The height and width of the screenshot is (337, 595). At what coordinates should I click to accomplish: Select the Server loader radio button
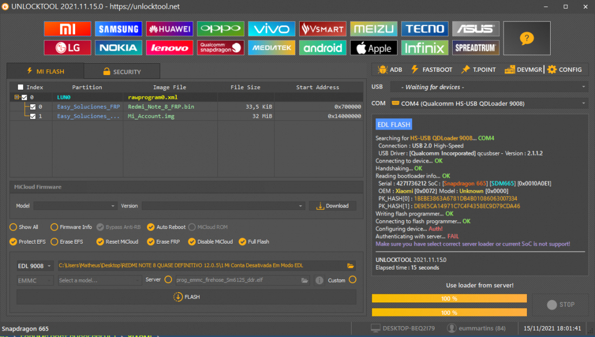(x=168, y=280)
